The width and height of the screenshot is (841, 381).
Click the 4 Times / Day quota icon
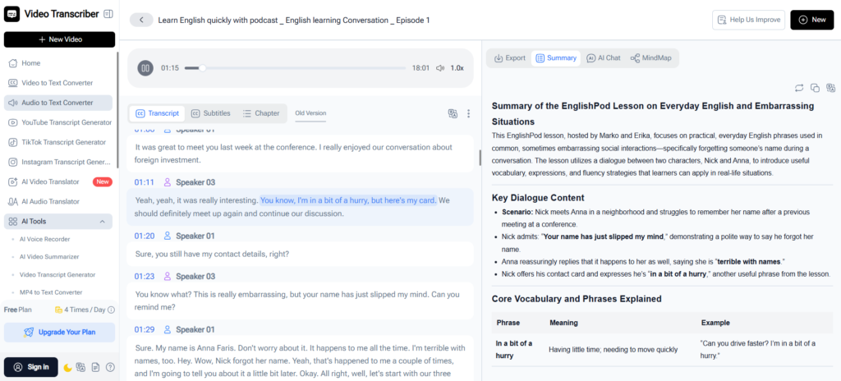pyautogui.click(x=58, y=310)
